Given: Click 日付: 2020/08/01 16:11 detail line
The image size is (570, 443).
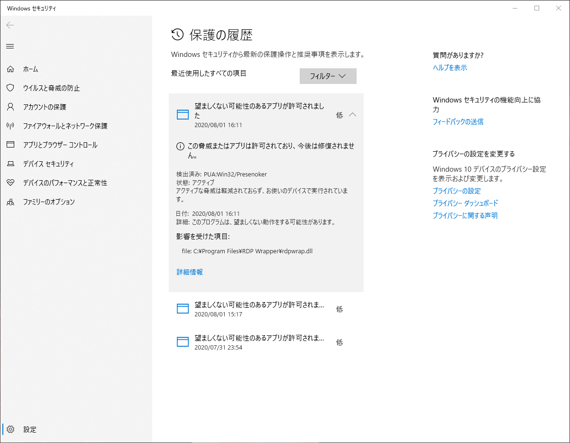Looking at the screenshot, I should click(x=208, y=214).
